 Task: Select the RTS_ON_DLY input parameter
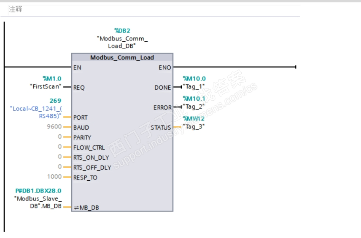click(x=91, y=158)
